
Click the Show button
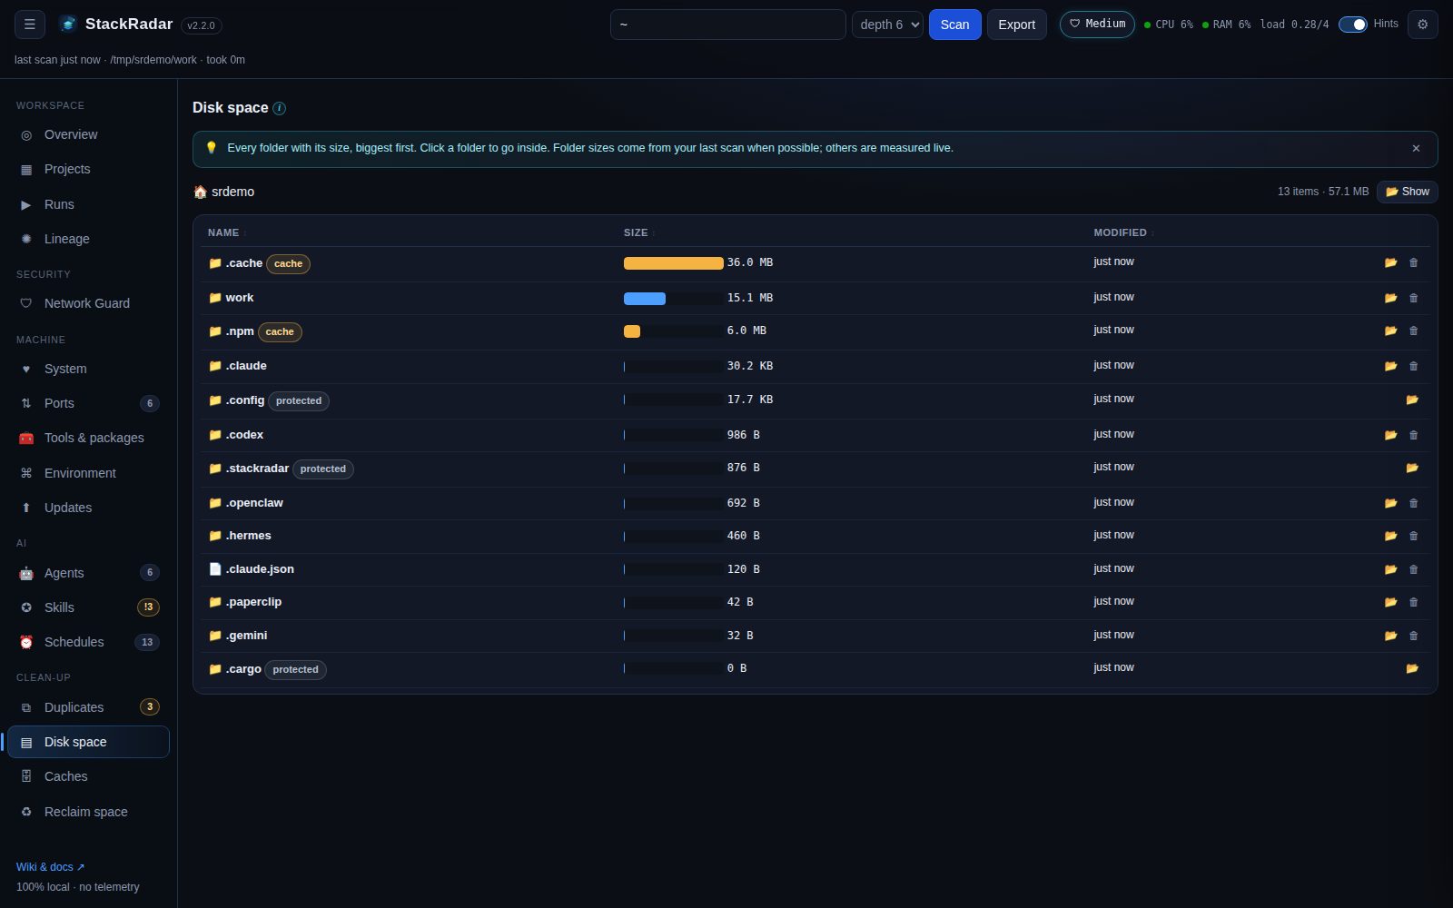1407,192
